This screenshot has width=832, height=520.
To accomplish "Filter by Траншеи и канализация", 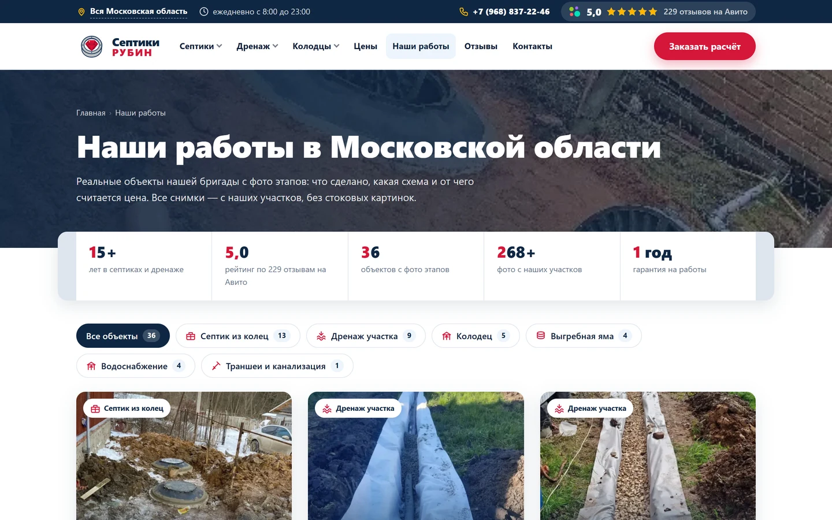I will (x=277, y=366).
